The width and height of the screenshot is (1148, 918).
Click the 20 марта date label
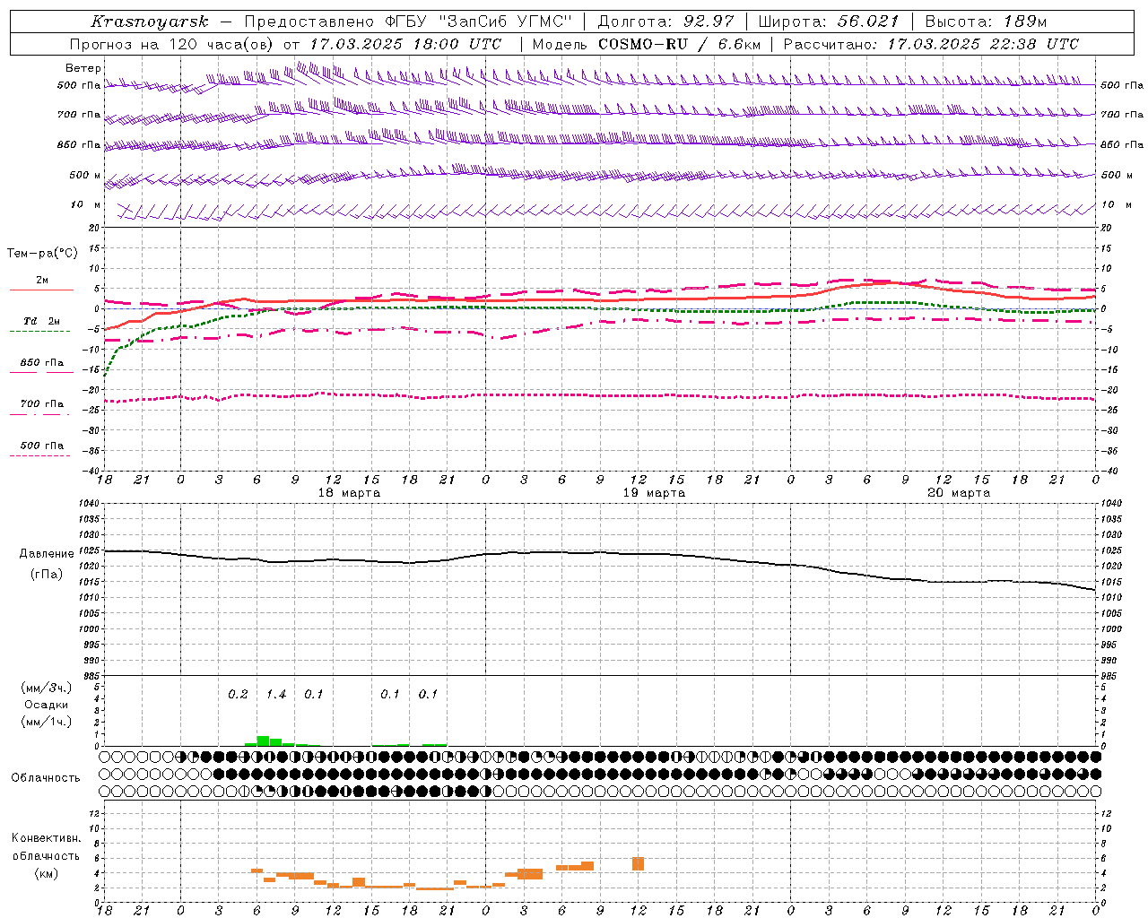pyautogui.click(x=959, y=493)
